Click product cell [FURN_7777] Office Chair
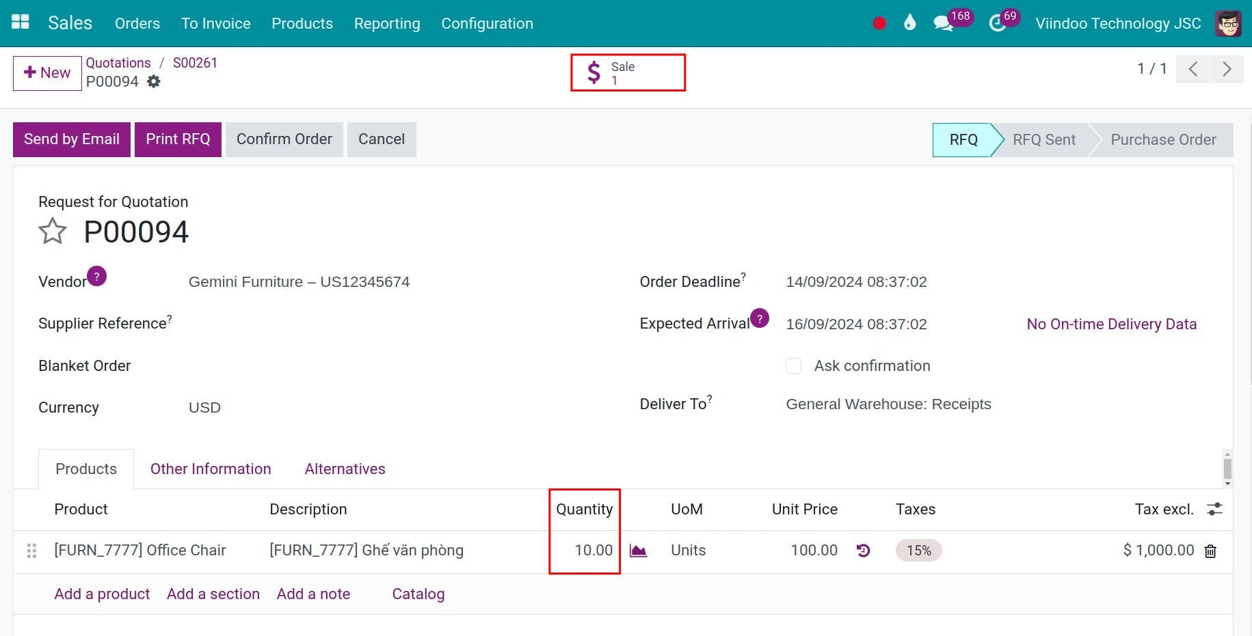 [x=140, y=551]
